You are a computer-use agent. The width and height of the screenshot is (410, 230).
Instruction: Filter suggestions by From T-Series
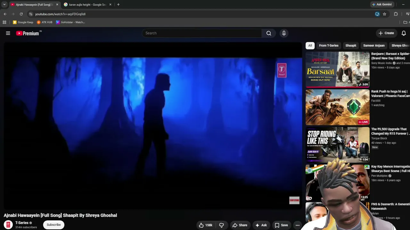(x=329, y=46)
